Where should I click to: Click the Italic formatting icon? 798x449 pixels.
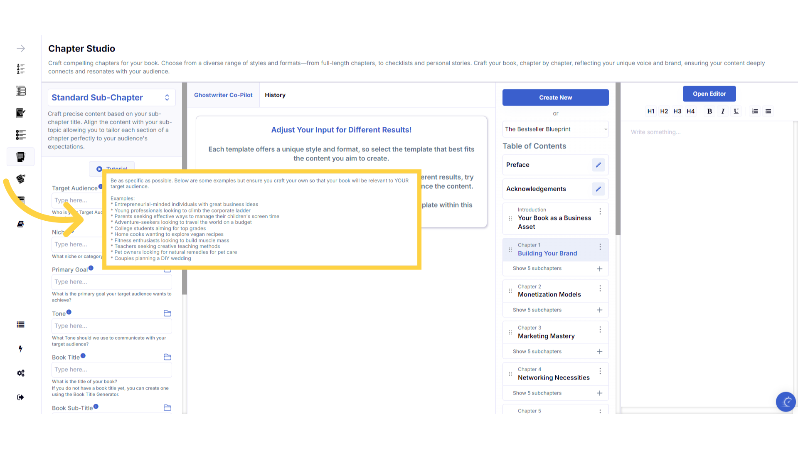tap(723, 111)
